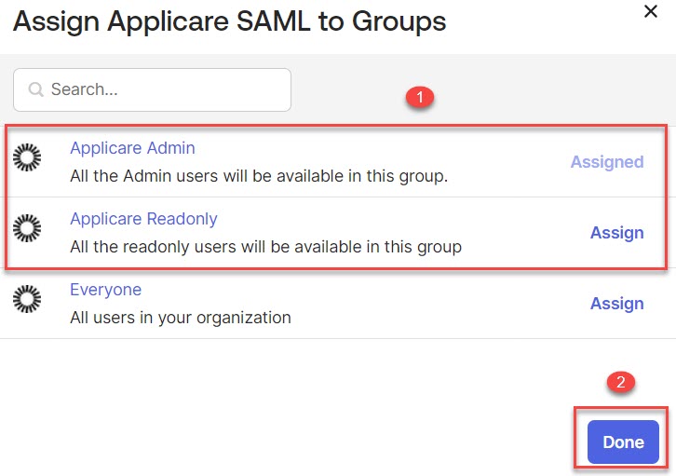The height and width of the screenshot is (476, 676).
Task: Open the Applicare Admin group link
Action: point(132,148)
